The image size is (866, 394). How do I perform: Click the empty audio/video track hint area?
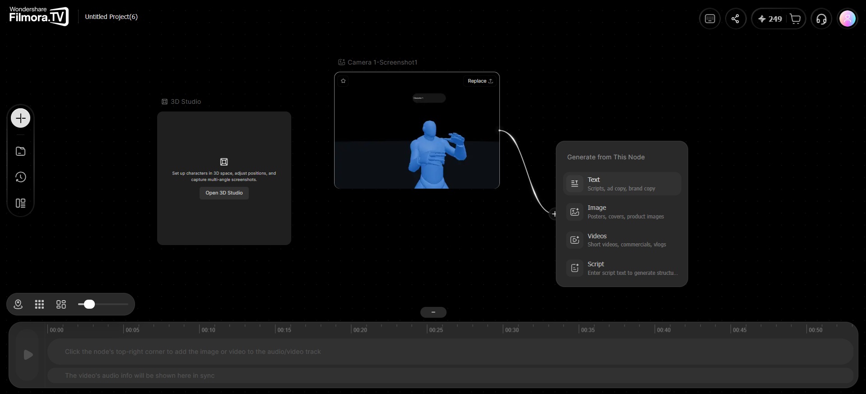pyautogui.click(x=450, y=352)
